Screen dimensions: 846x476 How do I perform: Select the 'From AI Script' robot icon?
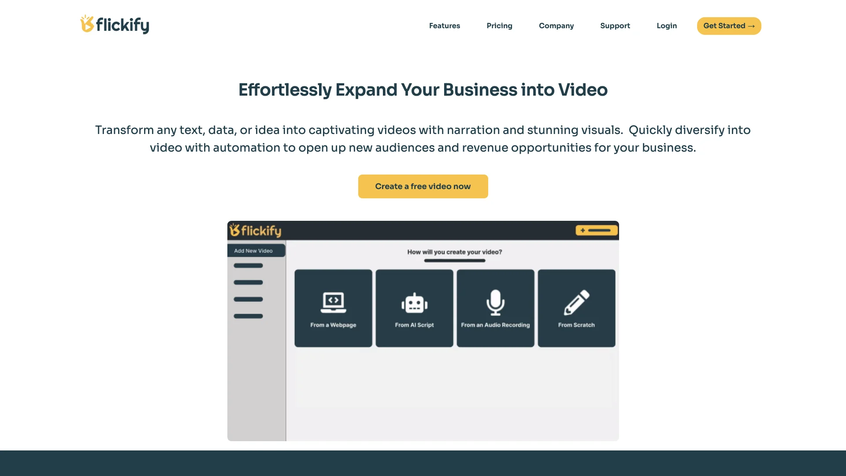413,302
